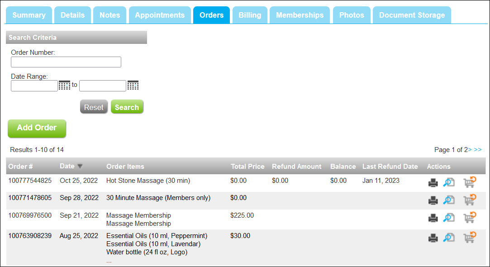Click the $225.00 total price cell
The width and height of the screenshot is (490, 267).
click(242, 215)
